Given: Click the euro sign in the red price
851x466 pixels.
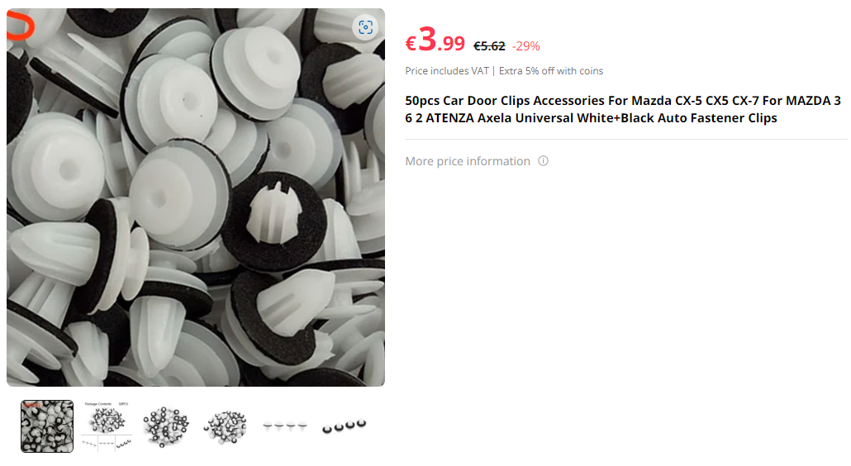Looking at the screenshot, I should (411, 44).
